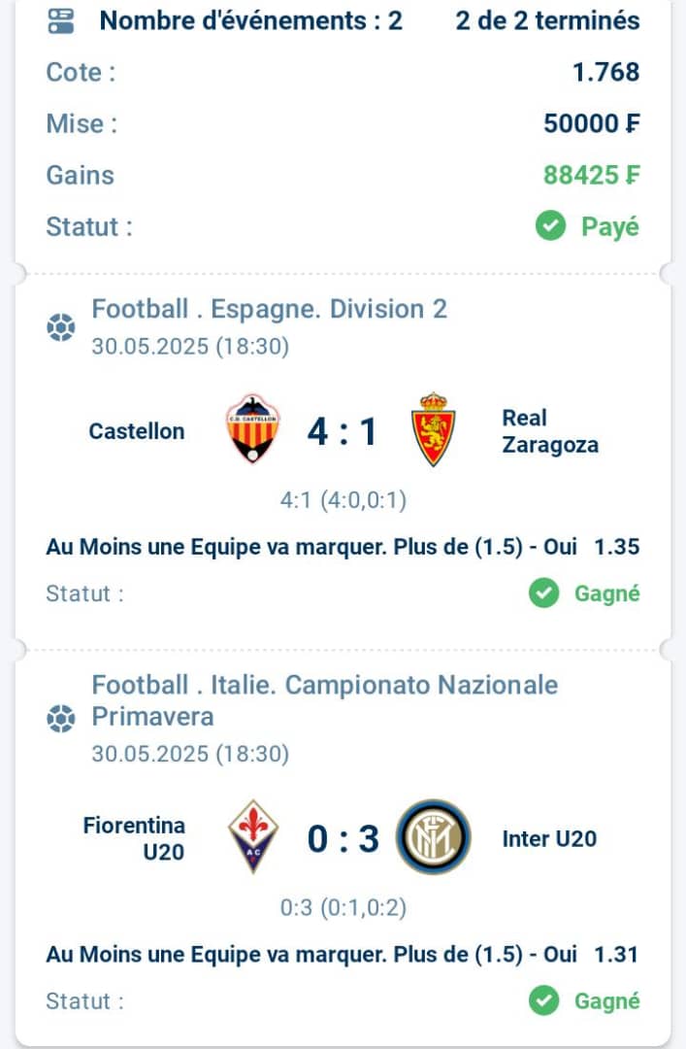Select bet with odds 1.35

pos(343,547)
